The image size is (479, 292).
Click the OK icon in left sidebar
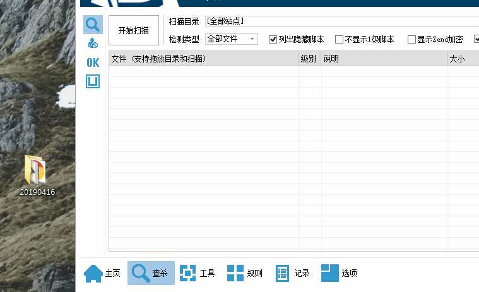tap(93, 62)
